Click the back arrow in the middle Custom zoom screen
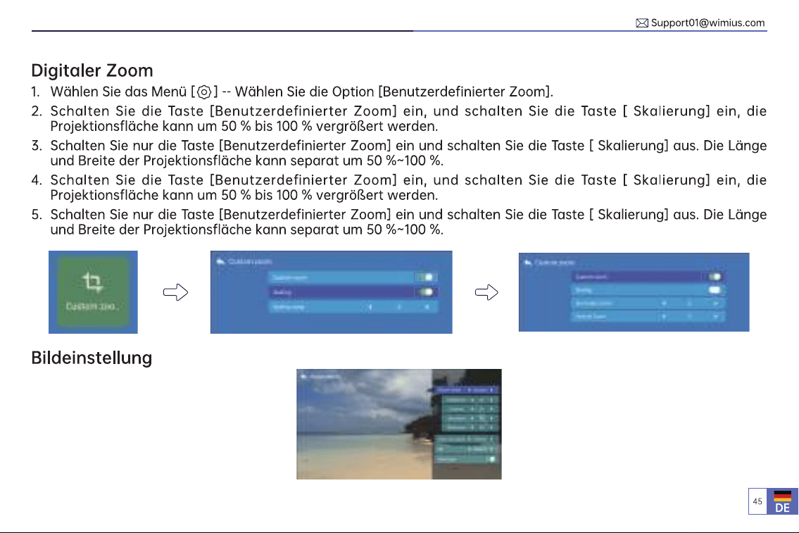Screen dimensions: 799x533 tap(220, 261)
